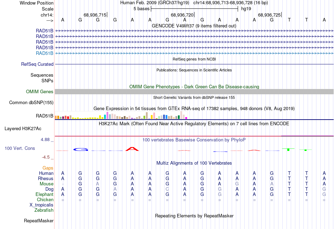Open Publications: Sequences in Scientific Articles title
The height and width of the screenshot is (229, 334).
(x=194, y=70)
